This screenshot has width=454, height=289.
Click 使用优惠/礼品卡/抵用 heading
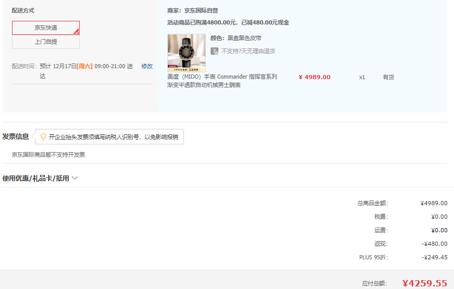coord(35,178)
